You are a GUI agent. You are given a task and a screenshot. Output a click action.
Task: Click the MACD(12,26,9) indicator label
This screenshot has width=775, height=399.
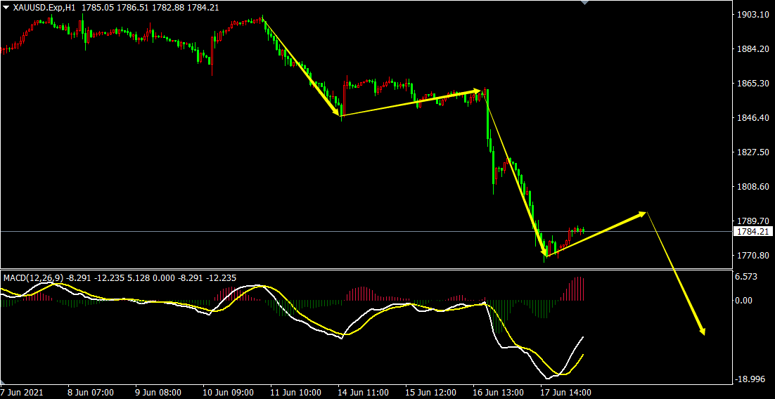tap(34, 278)
